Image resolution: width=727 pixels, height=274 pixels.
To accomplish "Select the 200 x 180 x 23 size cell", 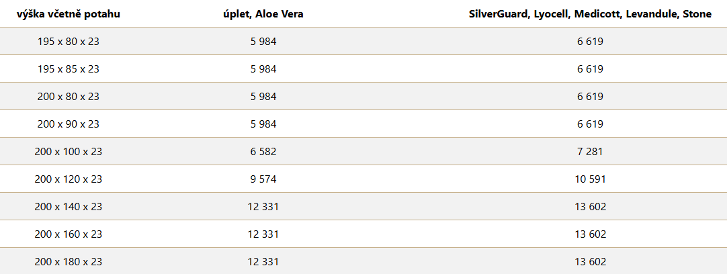I will [x=69, y=262].
